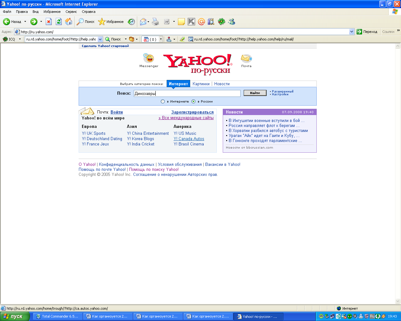This screenshot has width=401, height=321.
Task: Switch to the Новости search tab
Action: tap(222, 84)
